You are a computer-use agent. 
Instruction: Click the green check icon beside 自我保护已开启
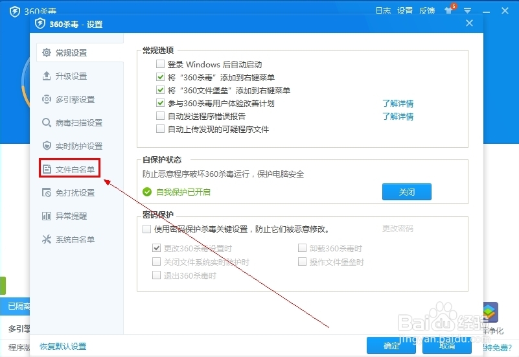coord(147,192)
